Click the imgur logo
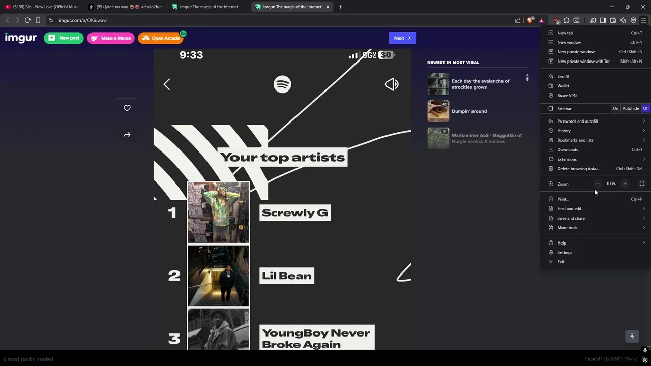Screen dimensions: 651x366 (20, 38)
